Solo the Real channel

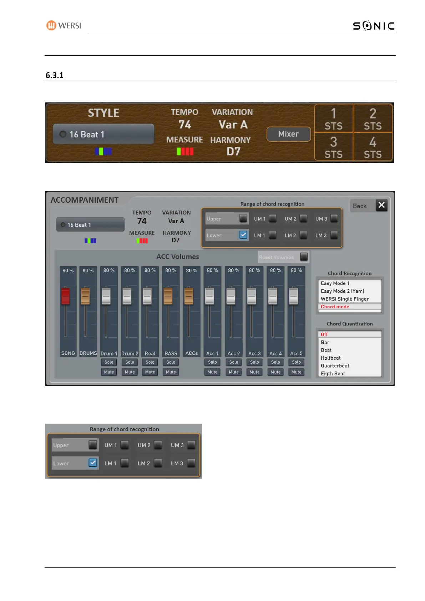pyautogui.click(x=150, y=362)
